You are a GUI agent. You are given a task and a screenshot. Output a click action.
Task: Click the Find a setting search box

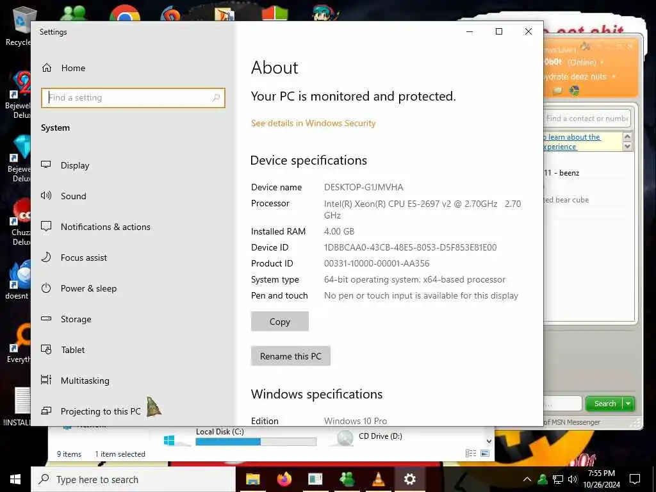pos(133,97)
